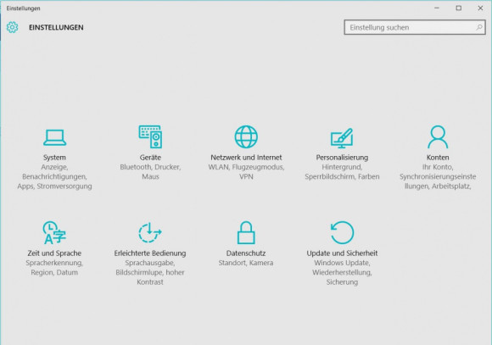The width and height of the screenshot is (492, 345).
Task: Open the Update und Sicherheit circular arrow icon
Action: pyautogui.click(x=342, y=232)
